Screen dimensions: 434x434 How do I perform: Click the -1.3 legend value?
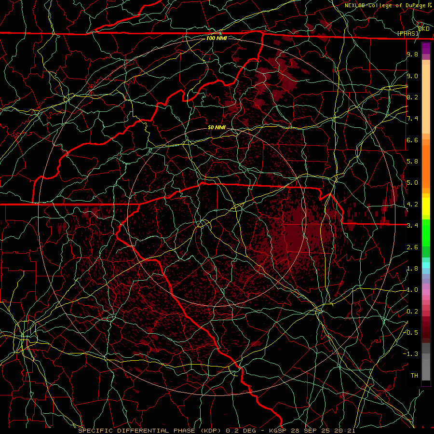point(410,354)
